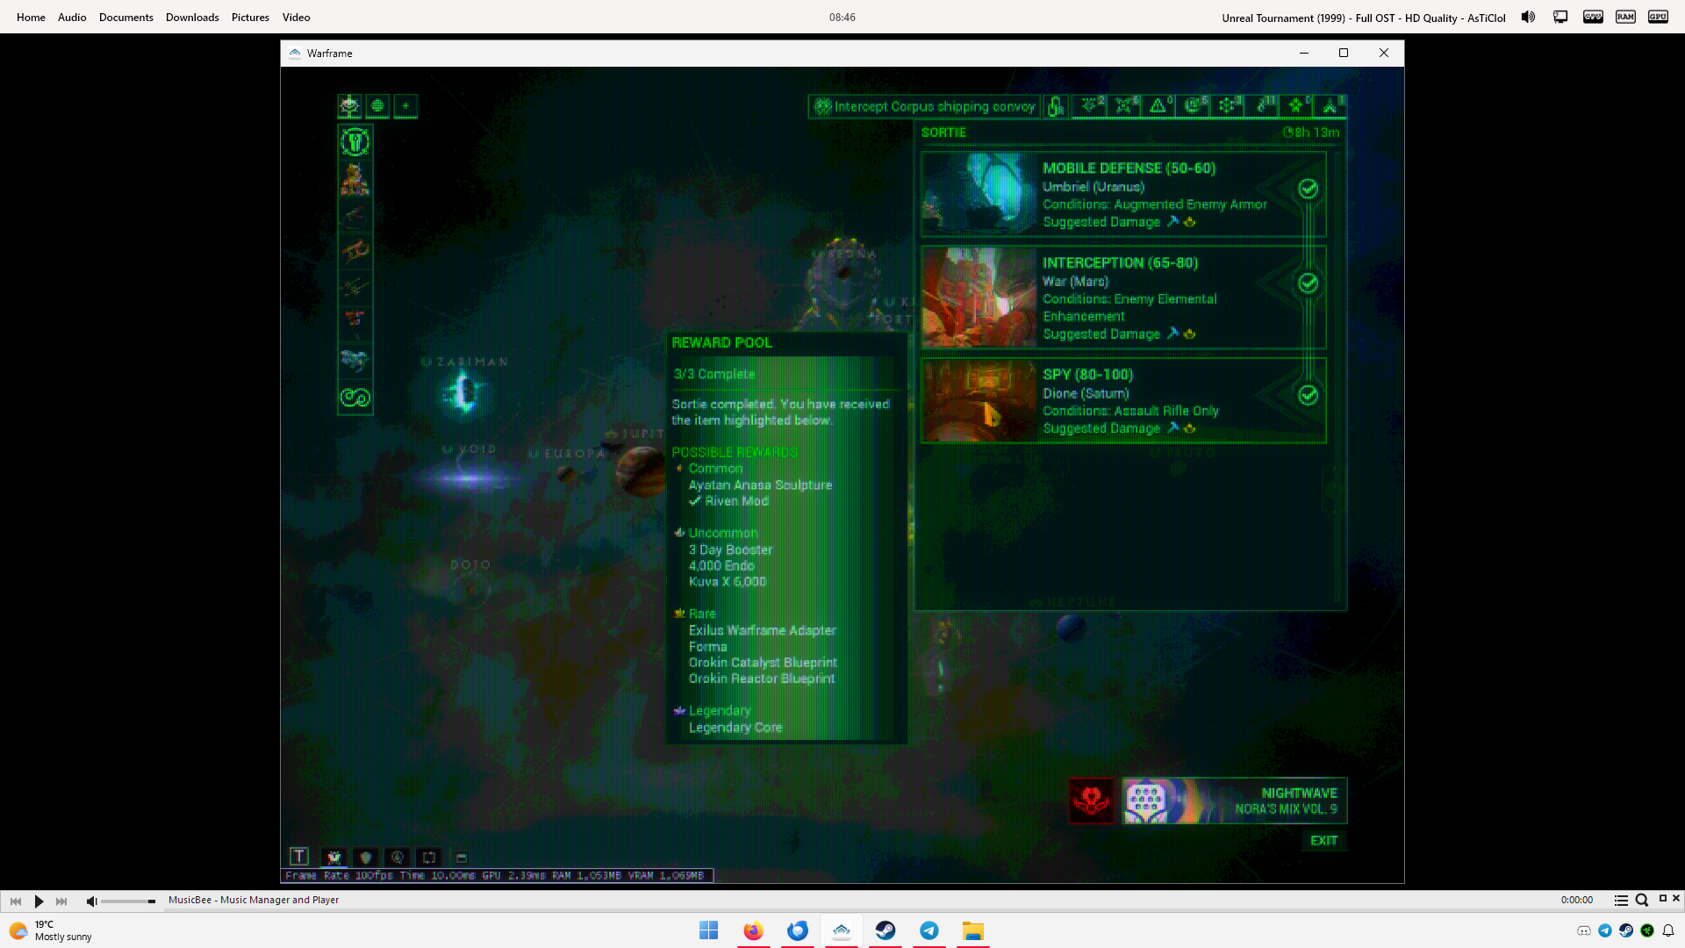Click Kuva X 6,000 reward entry
This screenshot has width=1685, height=948.
pyautogui.click(x=728, y=582)
